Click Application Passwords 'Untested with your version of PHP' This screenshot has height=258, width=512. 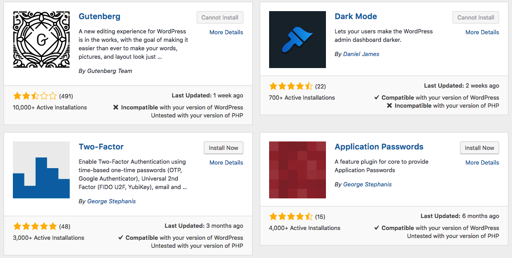pos(453,236)
